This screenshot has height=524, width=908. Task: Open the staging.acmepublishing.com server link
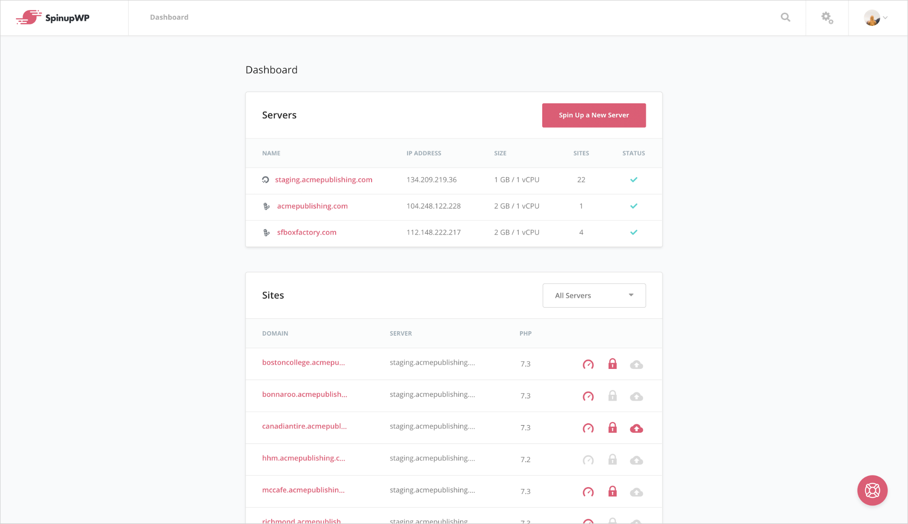pyautogui.click(x=323, y=180)
